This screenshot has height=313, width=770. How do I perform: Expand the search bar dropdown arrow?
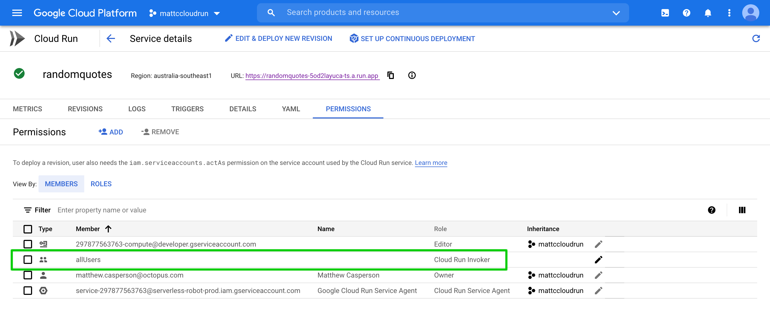616,13
